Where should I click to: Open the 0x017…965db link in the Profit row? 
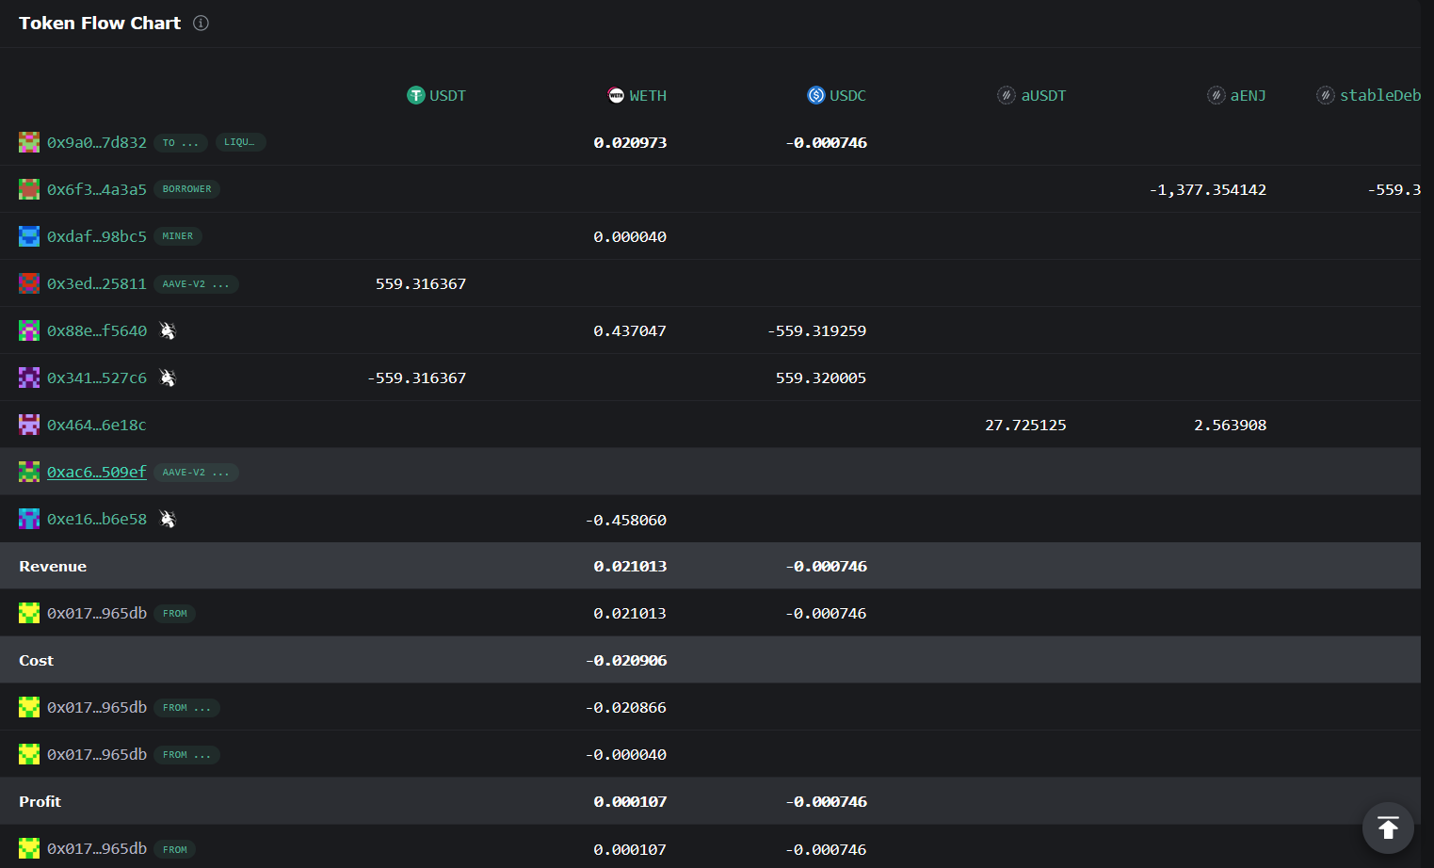(97, 848)
